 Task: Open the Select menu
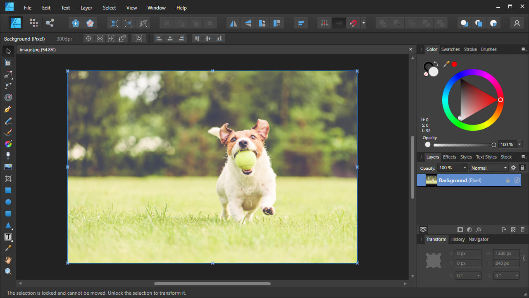point(110,8)
